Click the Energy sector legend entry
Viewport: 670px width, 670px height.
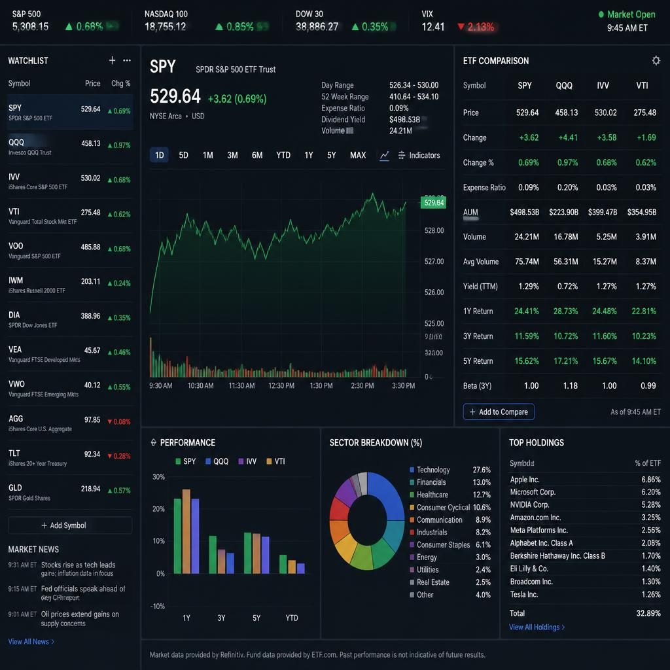coord(450,557)
